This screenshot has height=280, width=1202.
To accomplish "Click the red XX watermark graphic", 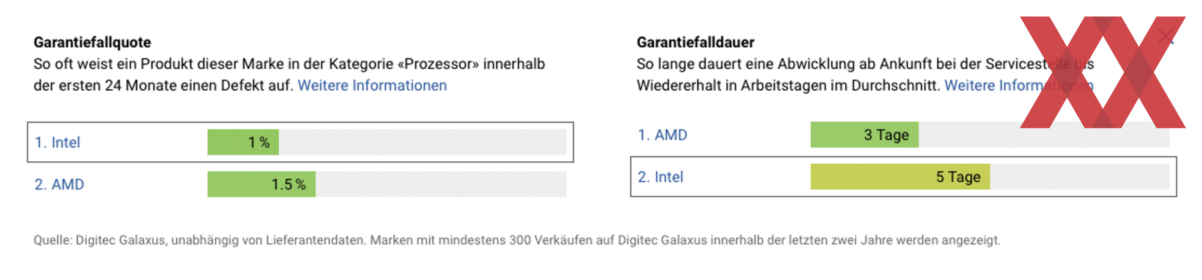I will [x=1103, y=72].
